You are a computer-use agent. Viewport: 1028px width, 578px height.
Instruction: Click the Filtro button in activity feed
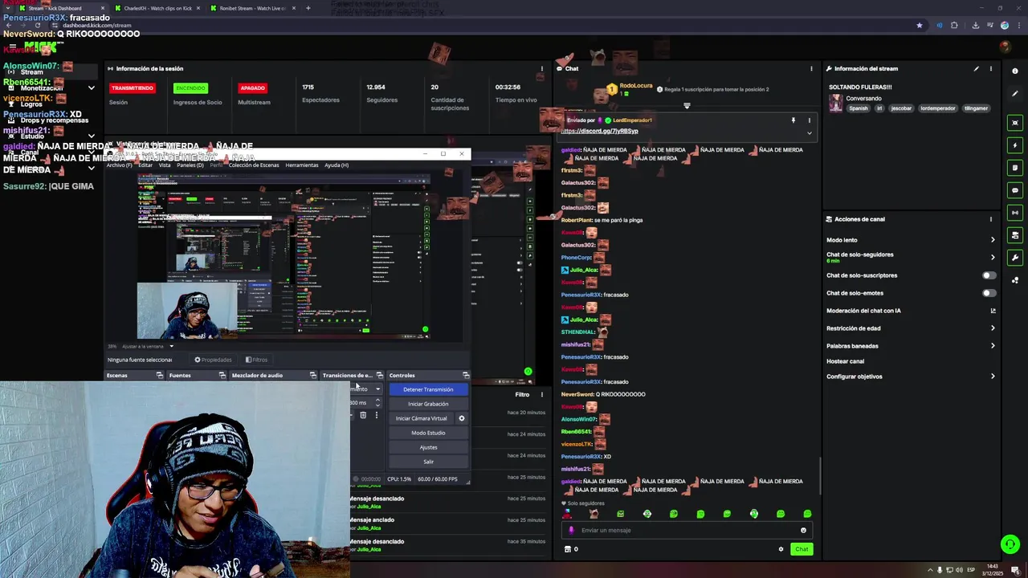click(522, 394)
